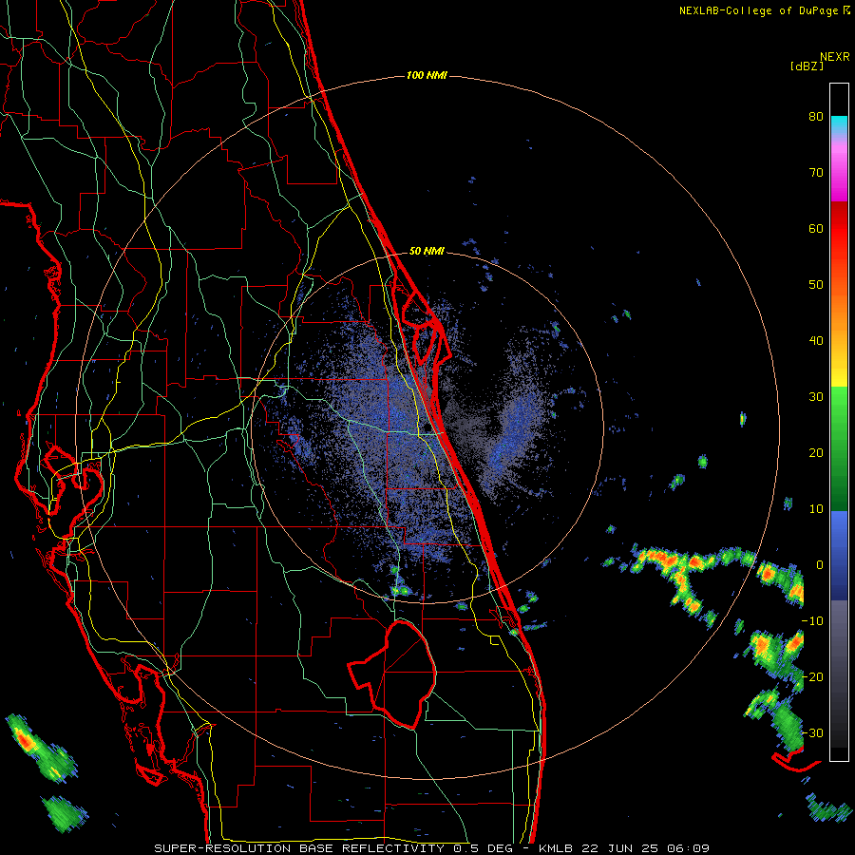
Task: Click the green band of the color scale
Action: coord(839,448)
